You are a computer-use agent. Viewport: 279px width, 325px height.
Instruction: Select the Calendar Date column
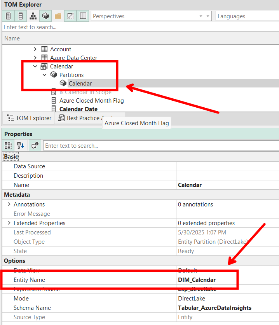78,109
